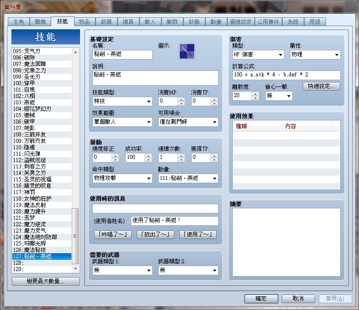Select the empty skill slot 128
Screen dimensions: 359x310
42,263
